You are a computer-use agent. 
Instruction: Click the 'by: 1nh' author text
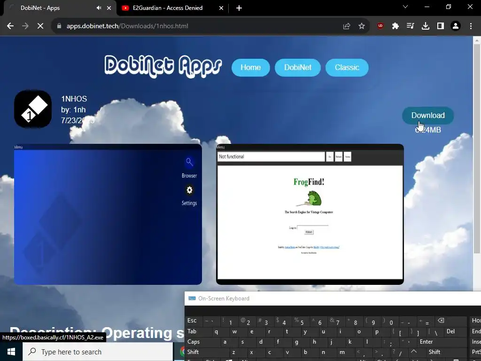coord(73,110)
